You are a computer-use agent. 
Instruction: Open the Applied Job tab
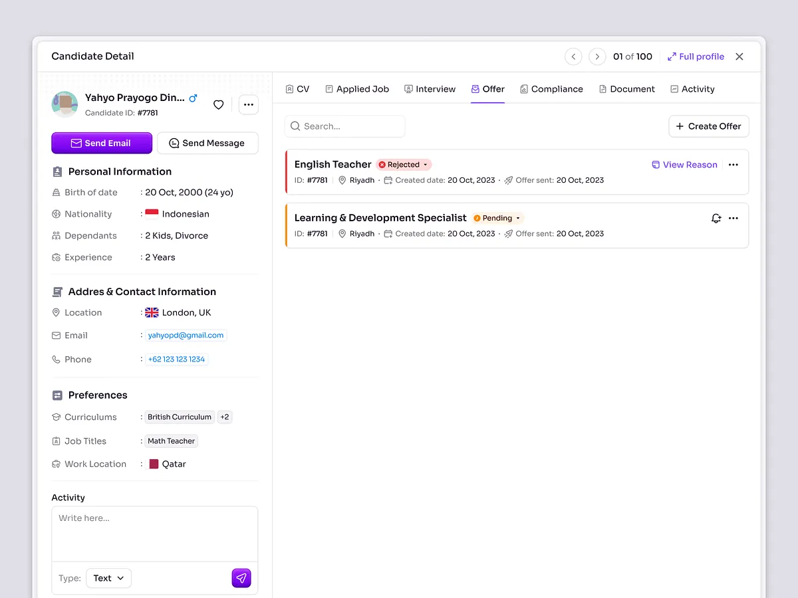(x=357, y=89)
